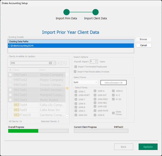Toggle the 1099-B form checkbox
This screenshot has width=162, height=156.
(76, 107)
